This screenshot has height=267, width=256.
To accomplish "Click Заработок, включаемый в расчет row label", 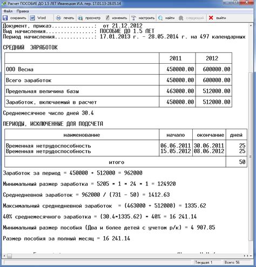I will (x=51, y=102).
